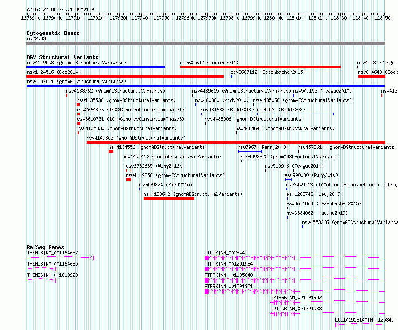
Task: Click THEMIS|NM_001164687 gene label
Action: pyautogui.click(x=52, y=253)
